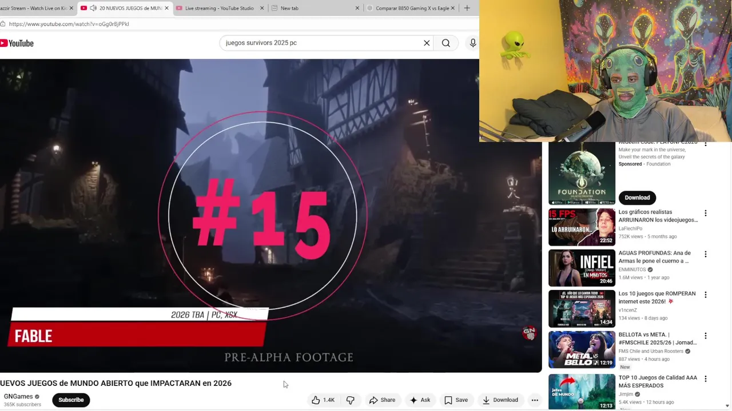Click the main video player showing Fable #15
This screenshot has width=732, height=411.
tap(270, 215)
